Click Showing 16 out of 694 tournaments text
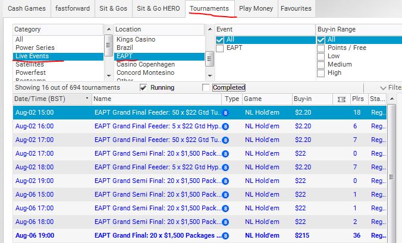Image resolution: width=402 pixels, height=243 pixels. [x=67, y=87]
